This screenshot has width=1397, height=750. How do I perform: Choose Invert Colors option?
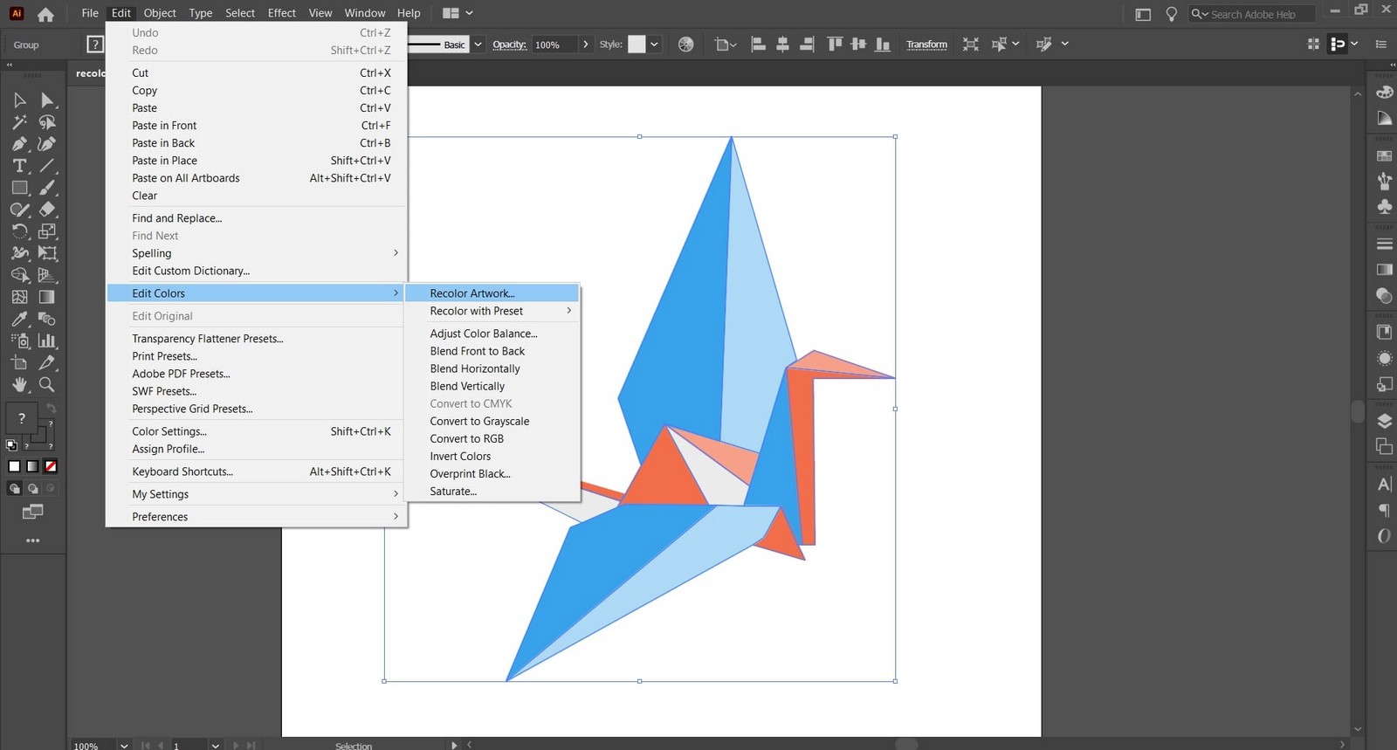[x=492, y=456]
